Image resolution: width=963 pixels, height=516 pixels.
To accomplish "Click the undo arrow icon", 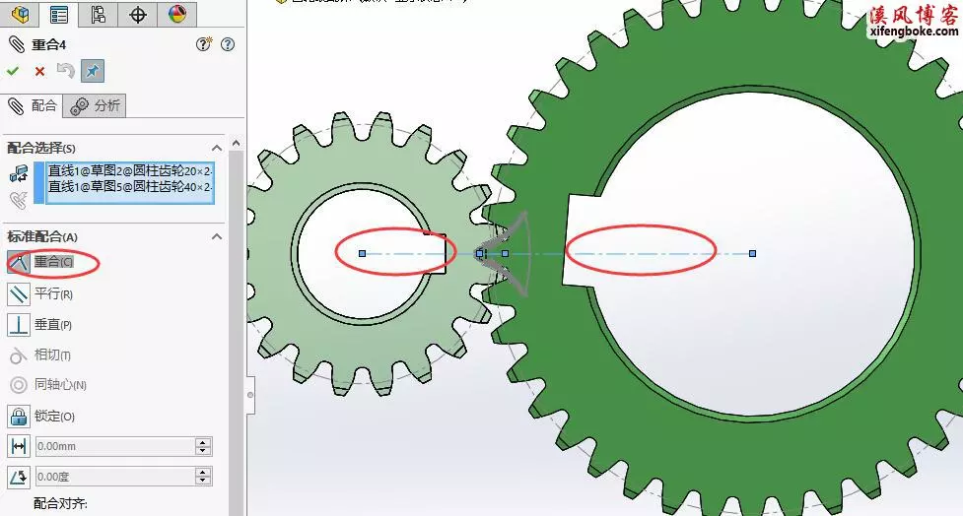I will 66,71.
